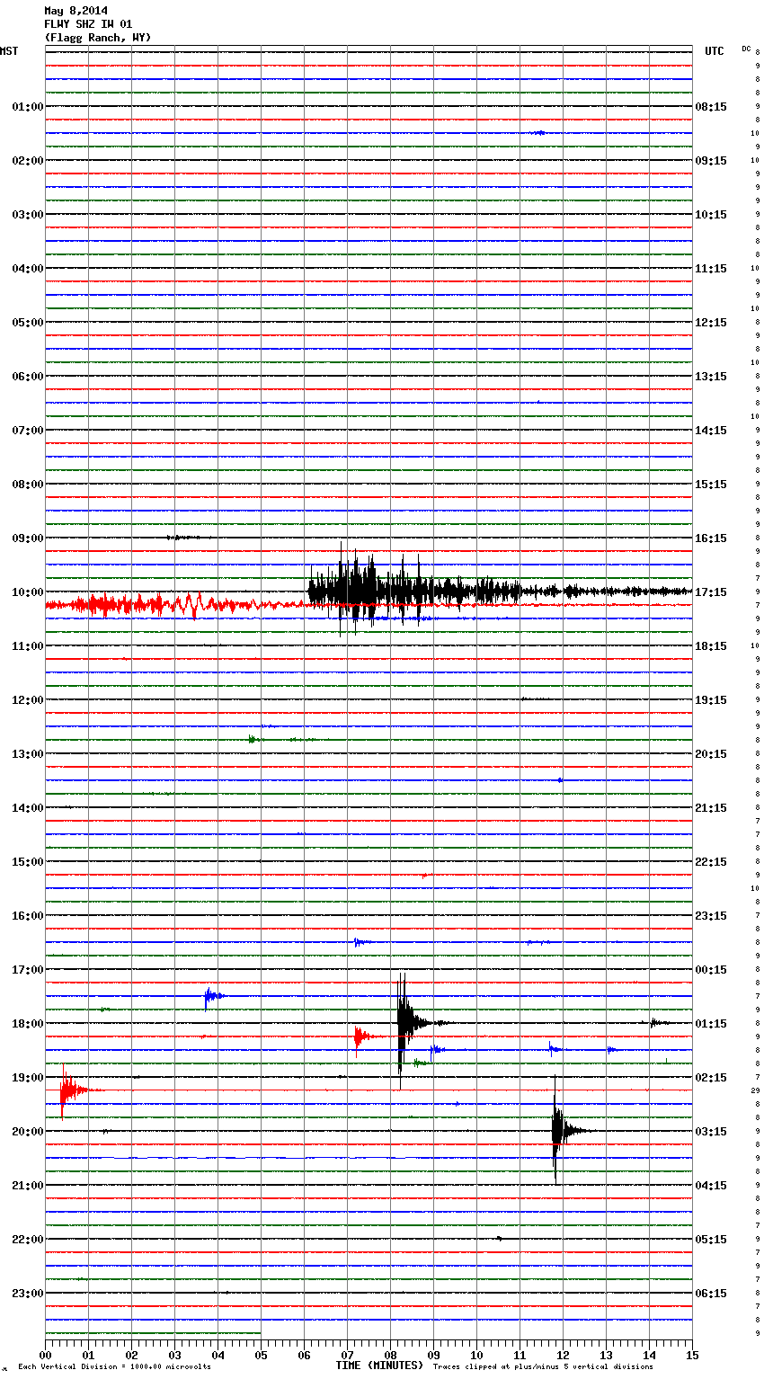764x1379 pixels.
Task: Click the MST time label "18:00"
Action: click(x=27, y=1023)
